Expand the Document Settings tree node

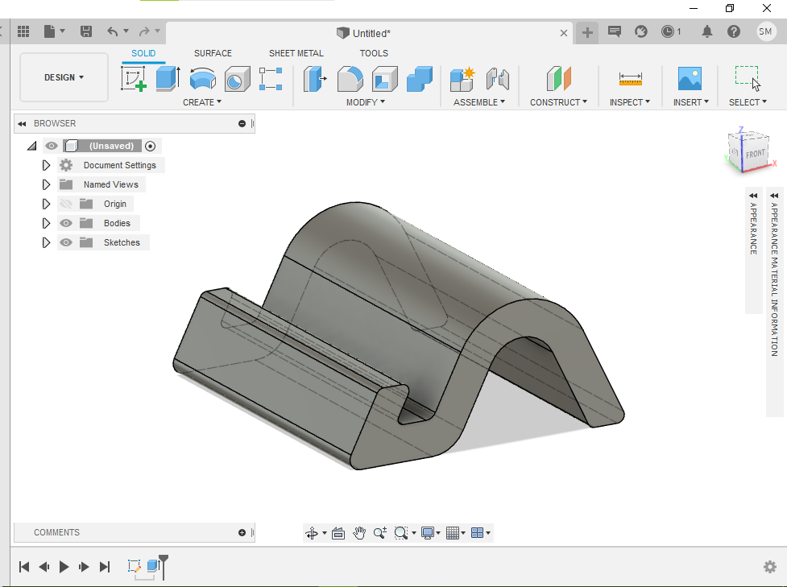(x=46, y=165)
